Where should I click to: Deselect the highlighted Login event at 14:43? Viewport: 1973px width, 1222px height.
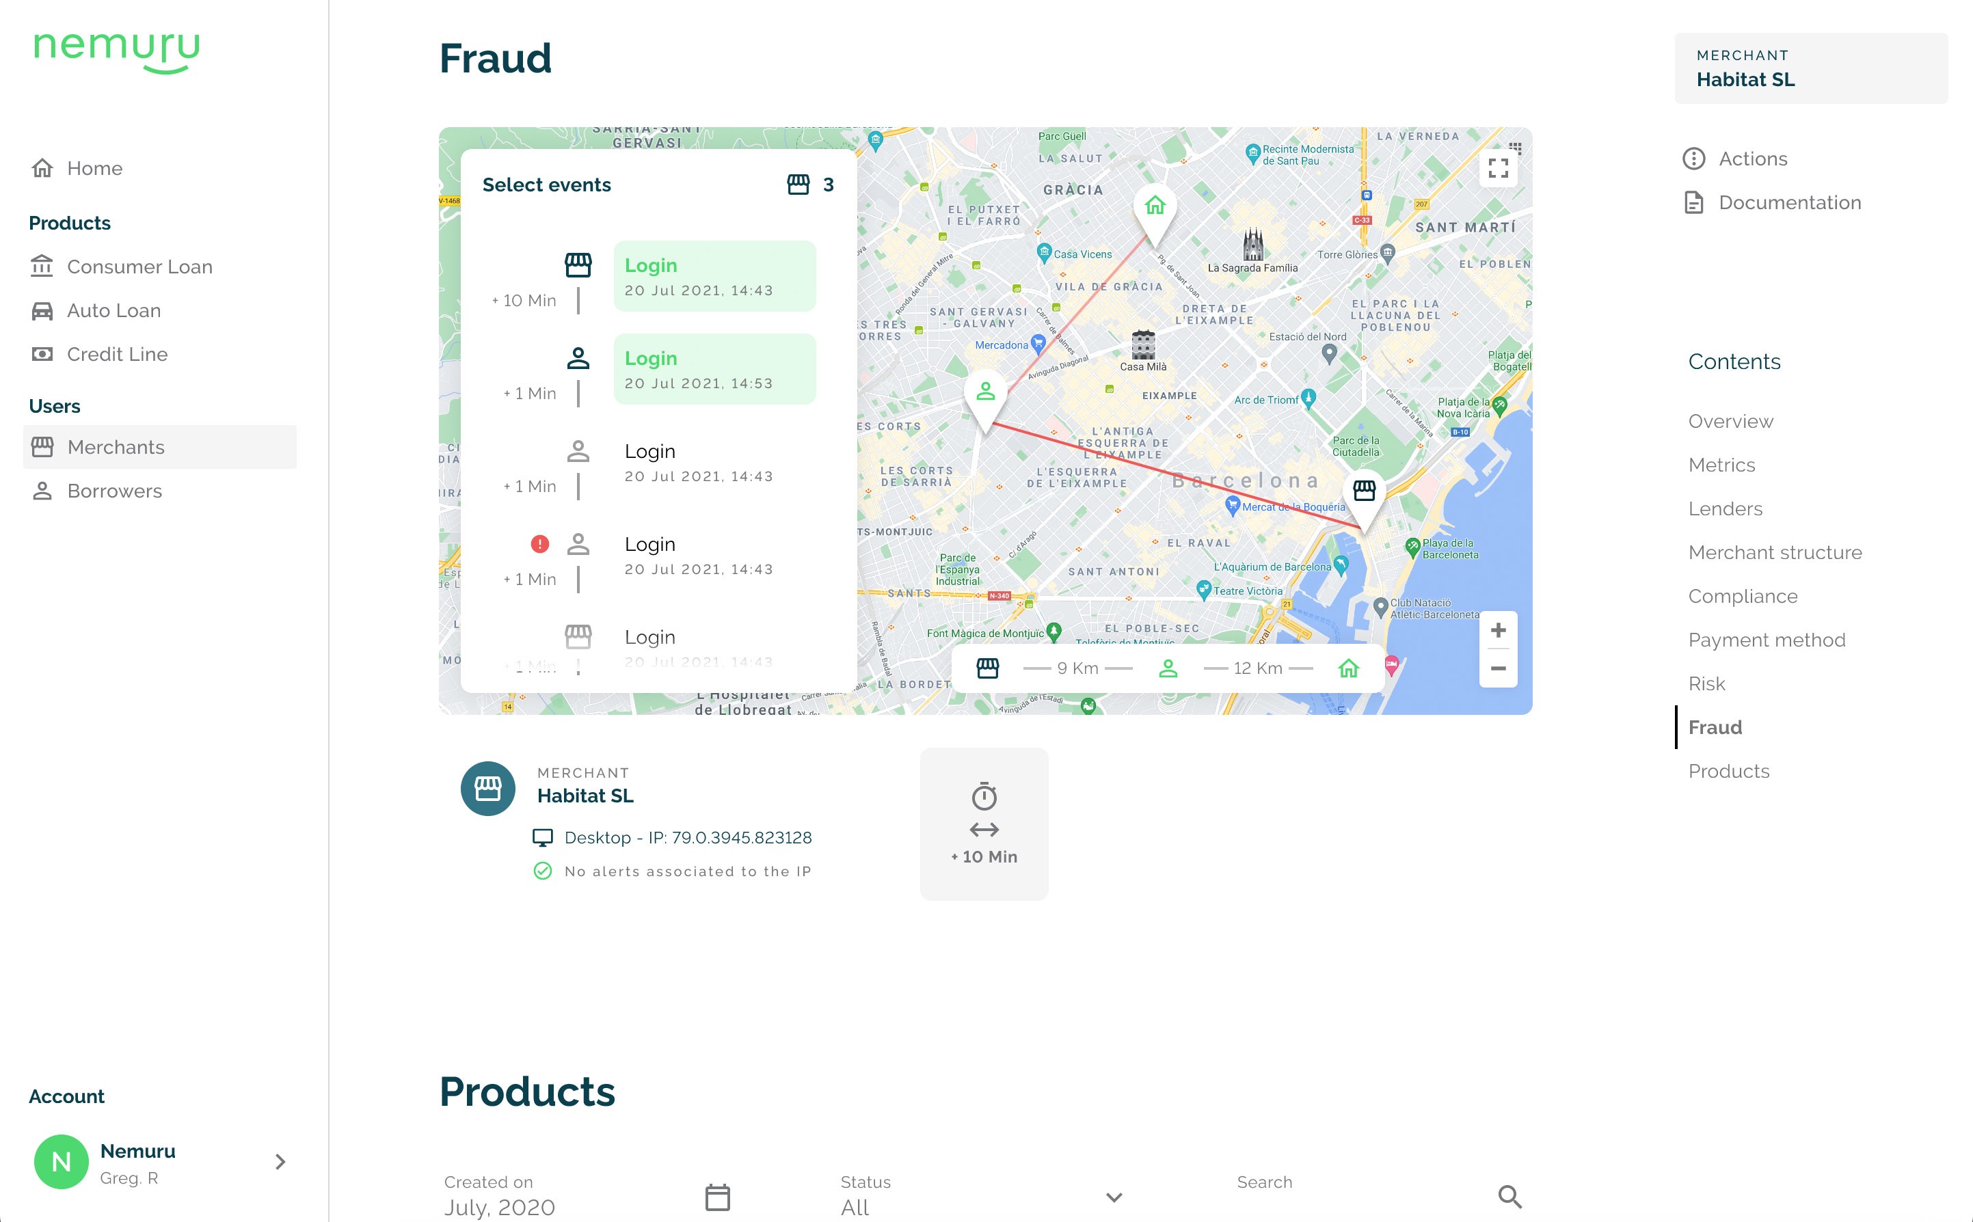pyautogui.click(x=714, y=275)
